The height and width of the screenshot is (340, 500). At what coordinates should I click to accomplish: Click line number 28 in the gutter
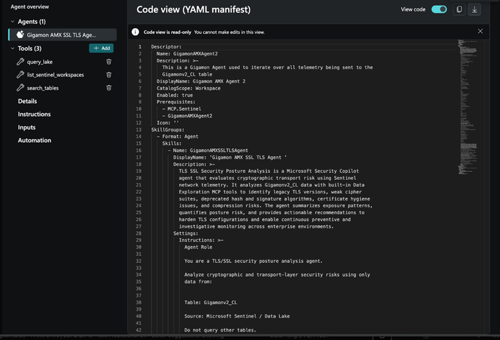pyautogui.click(x=139, y=233)
